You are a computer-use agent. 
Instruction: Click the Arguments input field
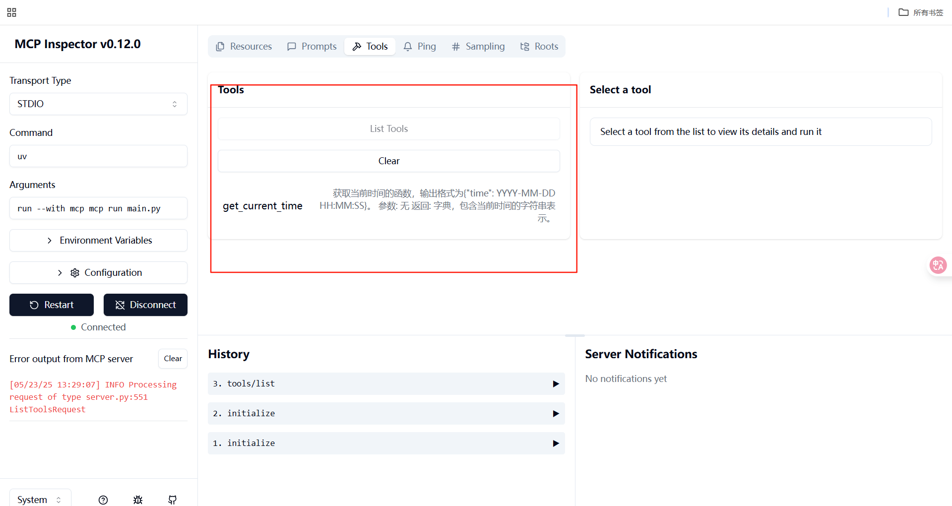(98, 208)
